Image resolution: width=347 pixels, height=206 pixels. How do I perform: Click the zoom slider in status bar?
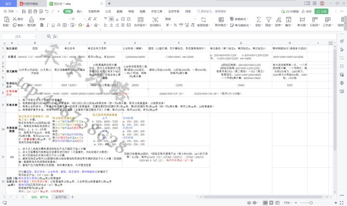[x=318, y=202]
